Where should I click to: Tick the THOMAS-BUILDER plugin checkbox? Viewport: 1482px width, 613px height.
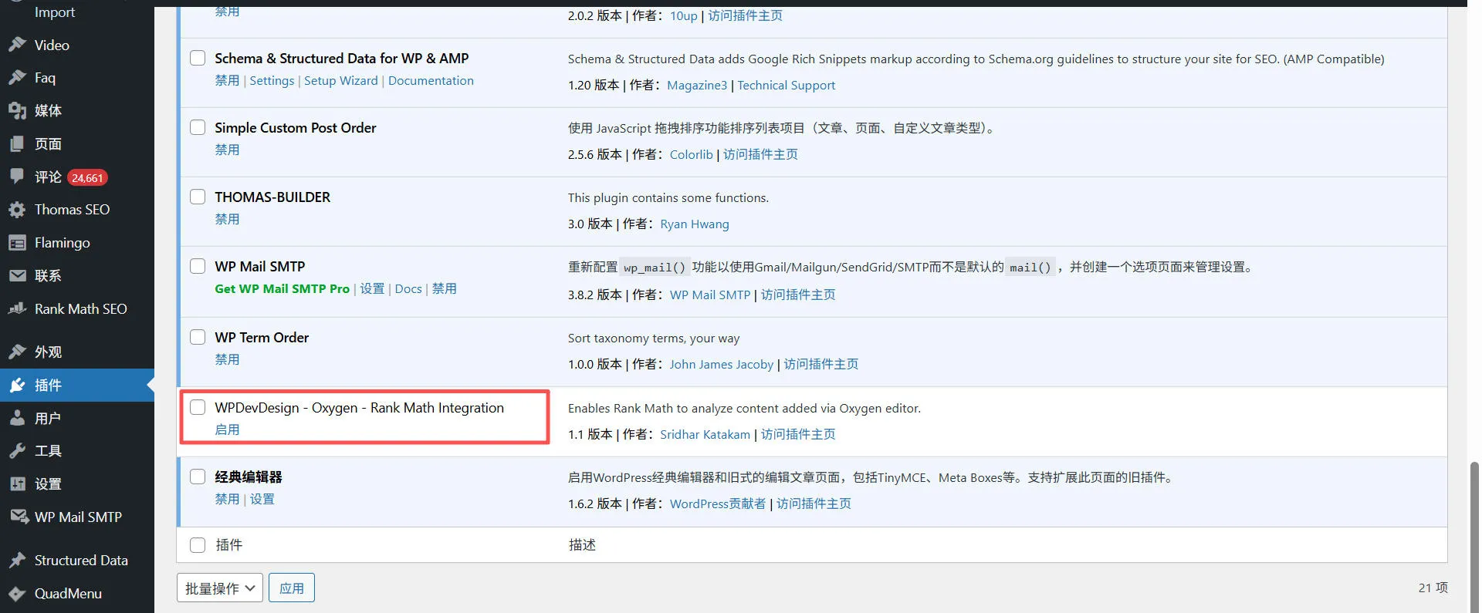coord(198,197)
